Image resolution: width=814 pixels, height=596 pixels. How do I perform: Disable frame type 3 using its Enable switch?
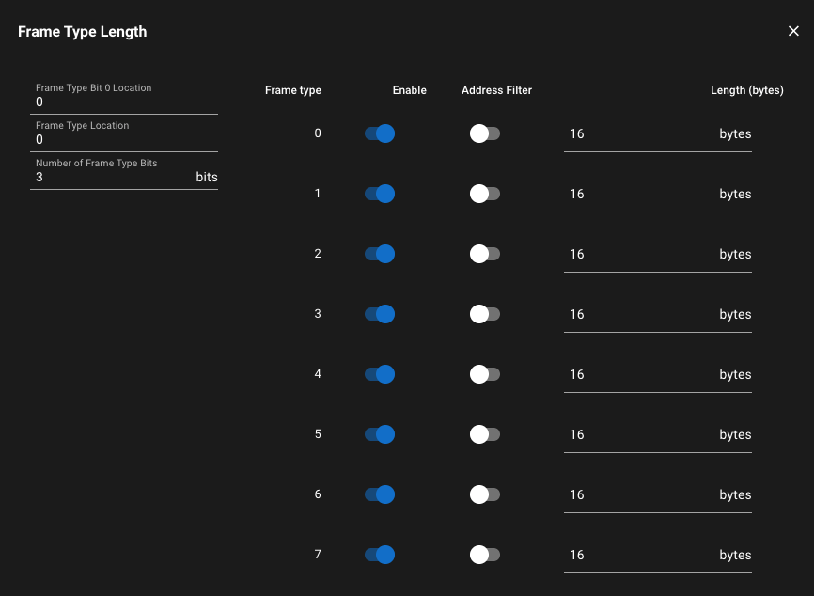(x=379, y=314)
